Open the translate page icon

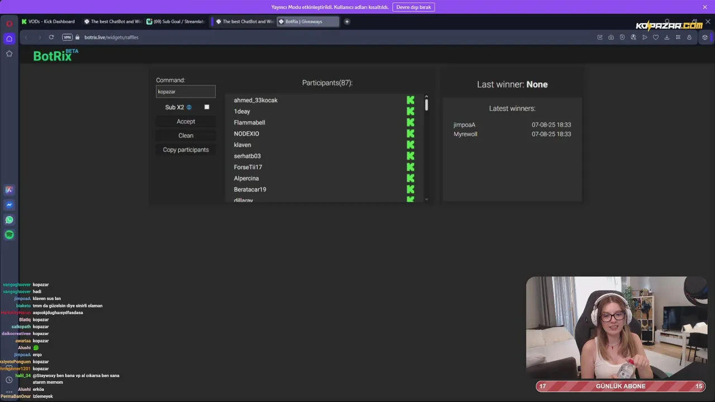pyautogui.click(x=633, y=37)
